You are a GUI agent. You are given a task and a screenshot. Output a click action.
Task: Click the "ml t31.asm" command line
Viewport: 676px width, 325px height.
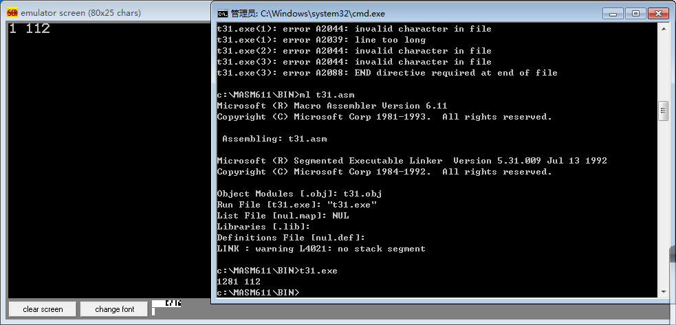coord(285,95)
